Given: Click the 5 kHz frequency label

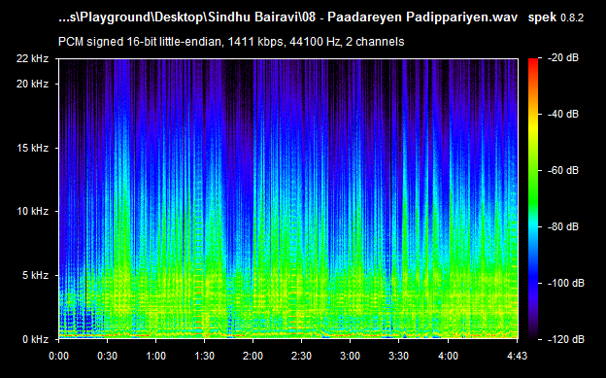Looking at the screenshot, I should [x=35, y=275].
